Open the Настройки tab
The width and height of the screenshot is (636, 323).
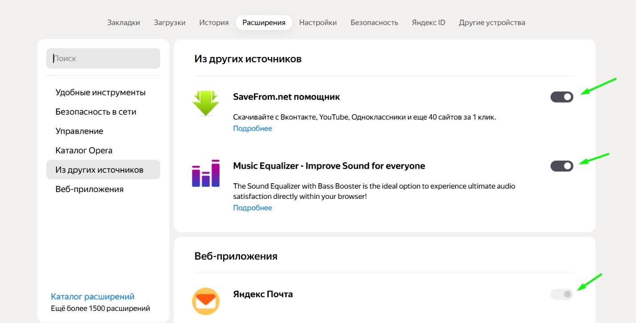318,22
